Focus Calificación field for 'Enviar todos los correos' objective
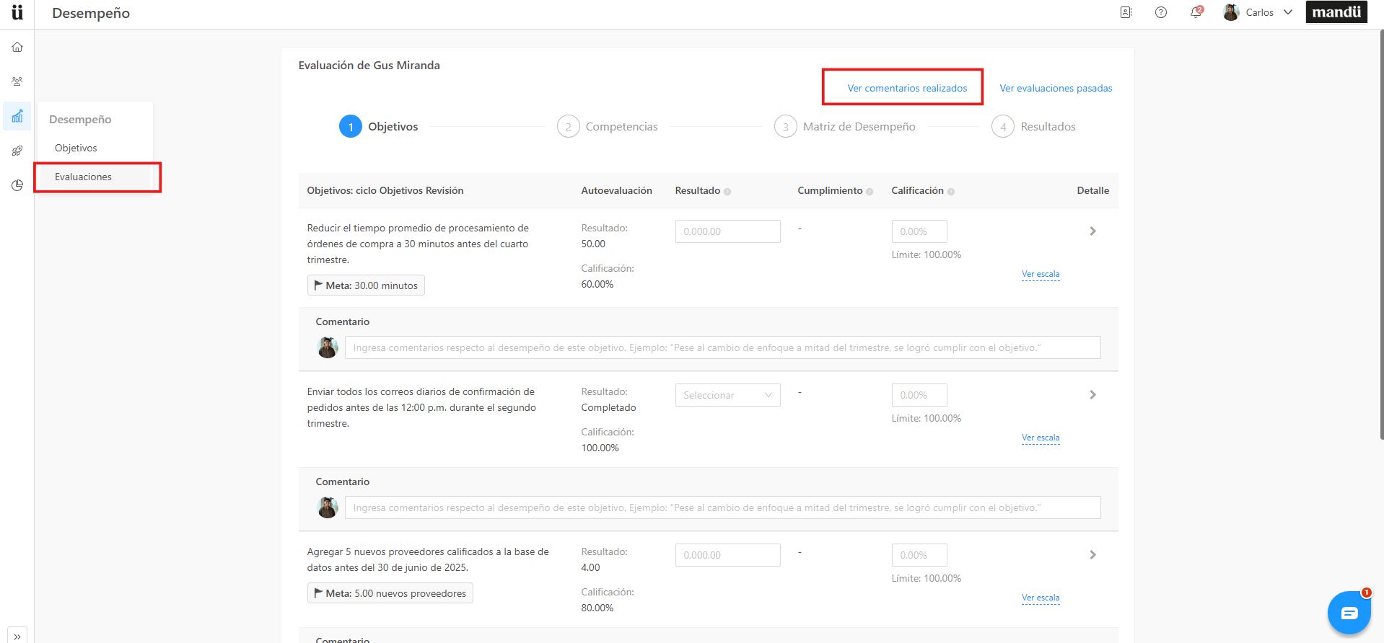The width and height of the screenshot is (1384, 643). pos(919,395)
